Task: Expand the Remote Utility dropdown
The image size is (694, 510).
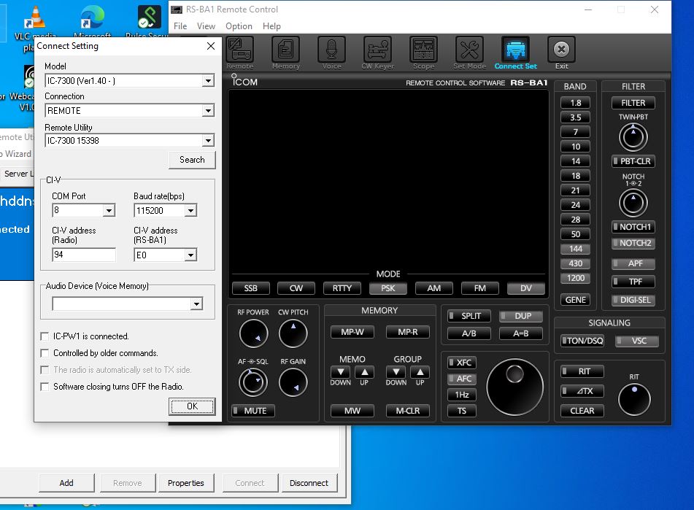Action: (x=208, y=141)
